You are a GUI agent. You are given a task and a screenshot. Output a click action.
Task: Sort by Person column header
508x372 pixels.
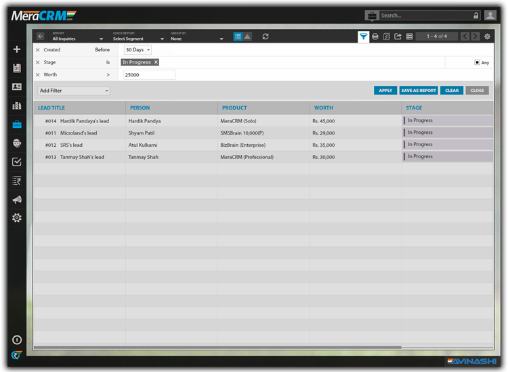point(140,108)
